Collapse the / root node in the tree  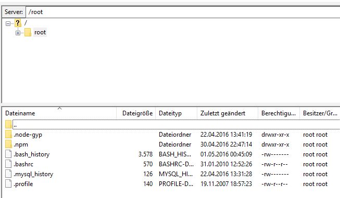[8, 23]
